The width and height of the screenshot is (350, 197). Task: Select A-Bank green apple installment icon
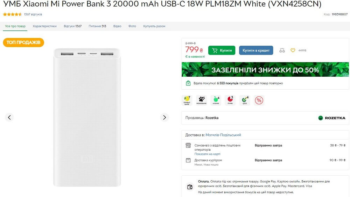(x=216, y=100)
